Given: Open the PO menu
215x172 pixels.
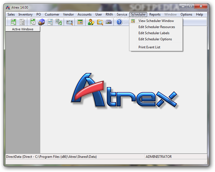Looking at the screenshot, I should click(x=39, y=14).
